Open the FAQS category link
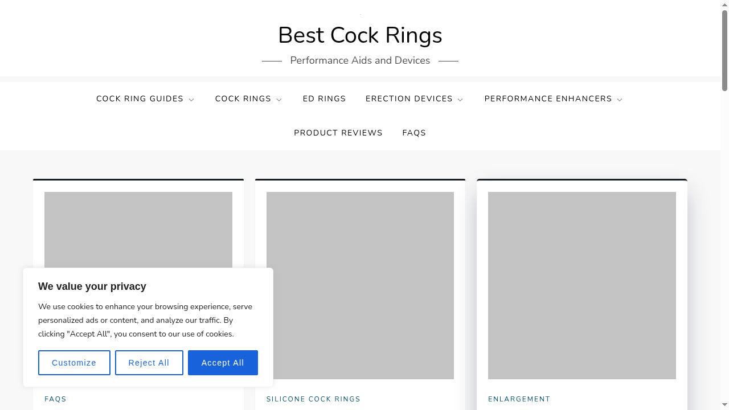This screenshot has height=410, width=729. click(x=55, y=399)
